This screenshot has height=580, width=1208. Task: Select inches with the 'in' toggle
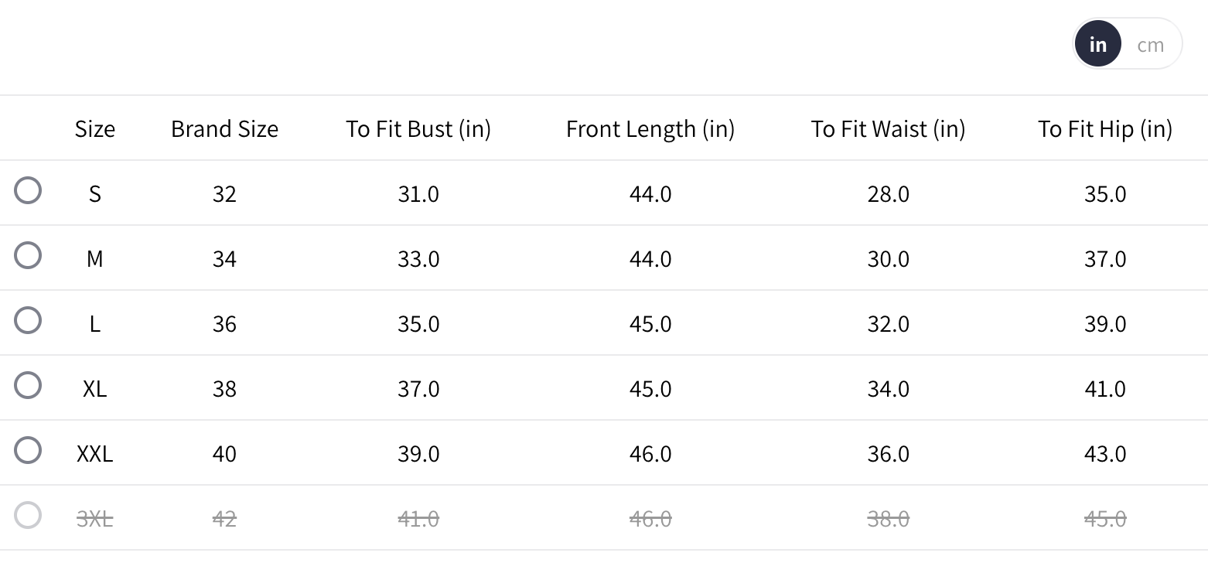pyautogui.click(x=1097, y=45)
